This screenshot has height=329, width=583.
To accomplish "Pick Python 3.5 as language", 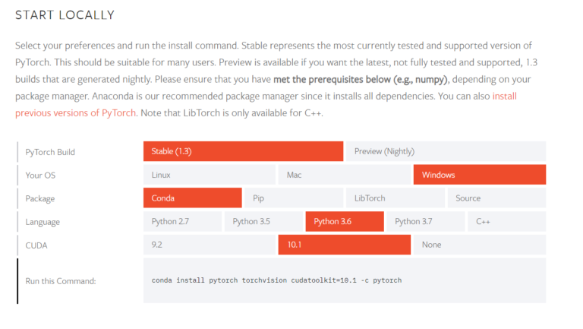I will pyautogui.click(x=263, y=221).
